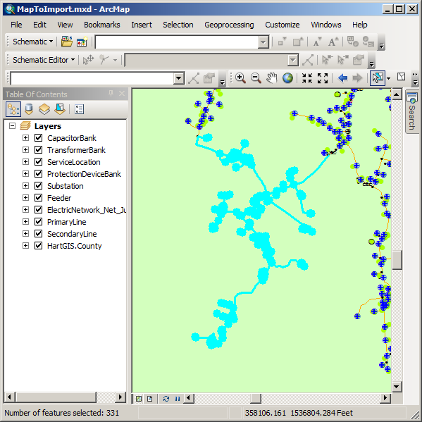The width and height of the screenshot is (422, 422).
Task: List By Drawing Order in TOC
Action: coord(13,109)
